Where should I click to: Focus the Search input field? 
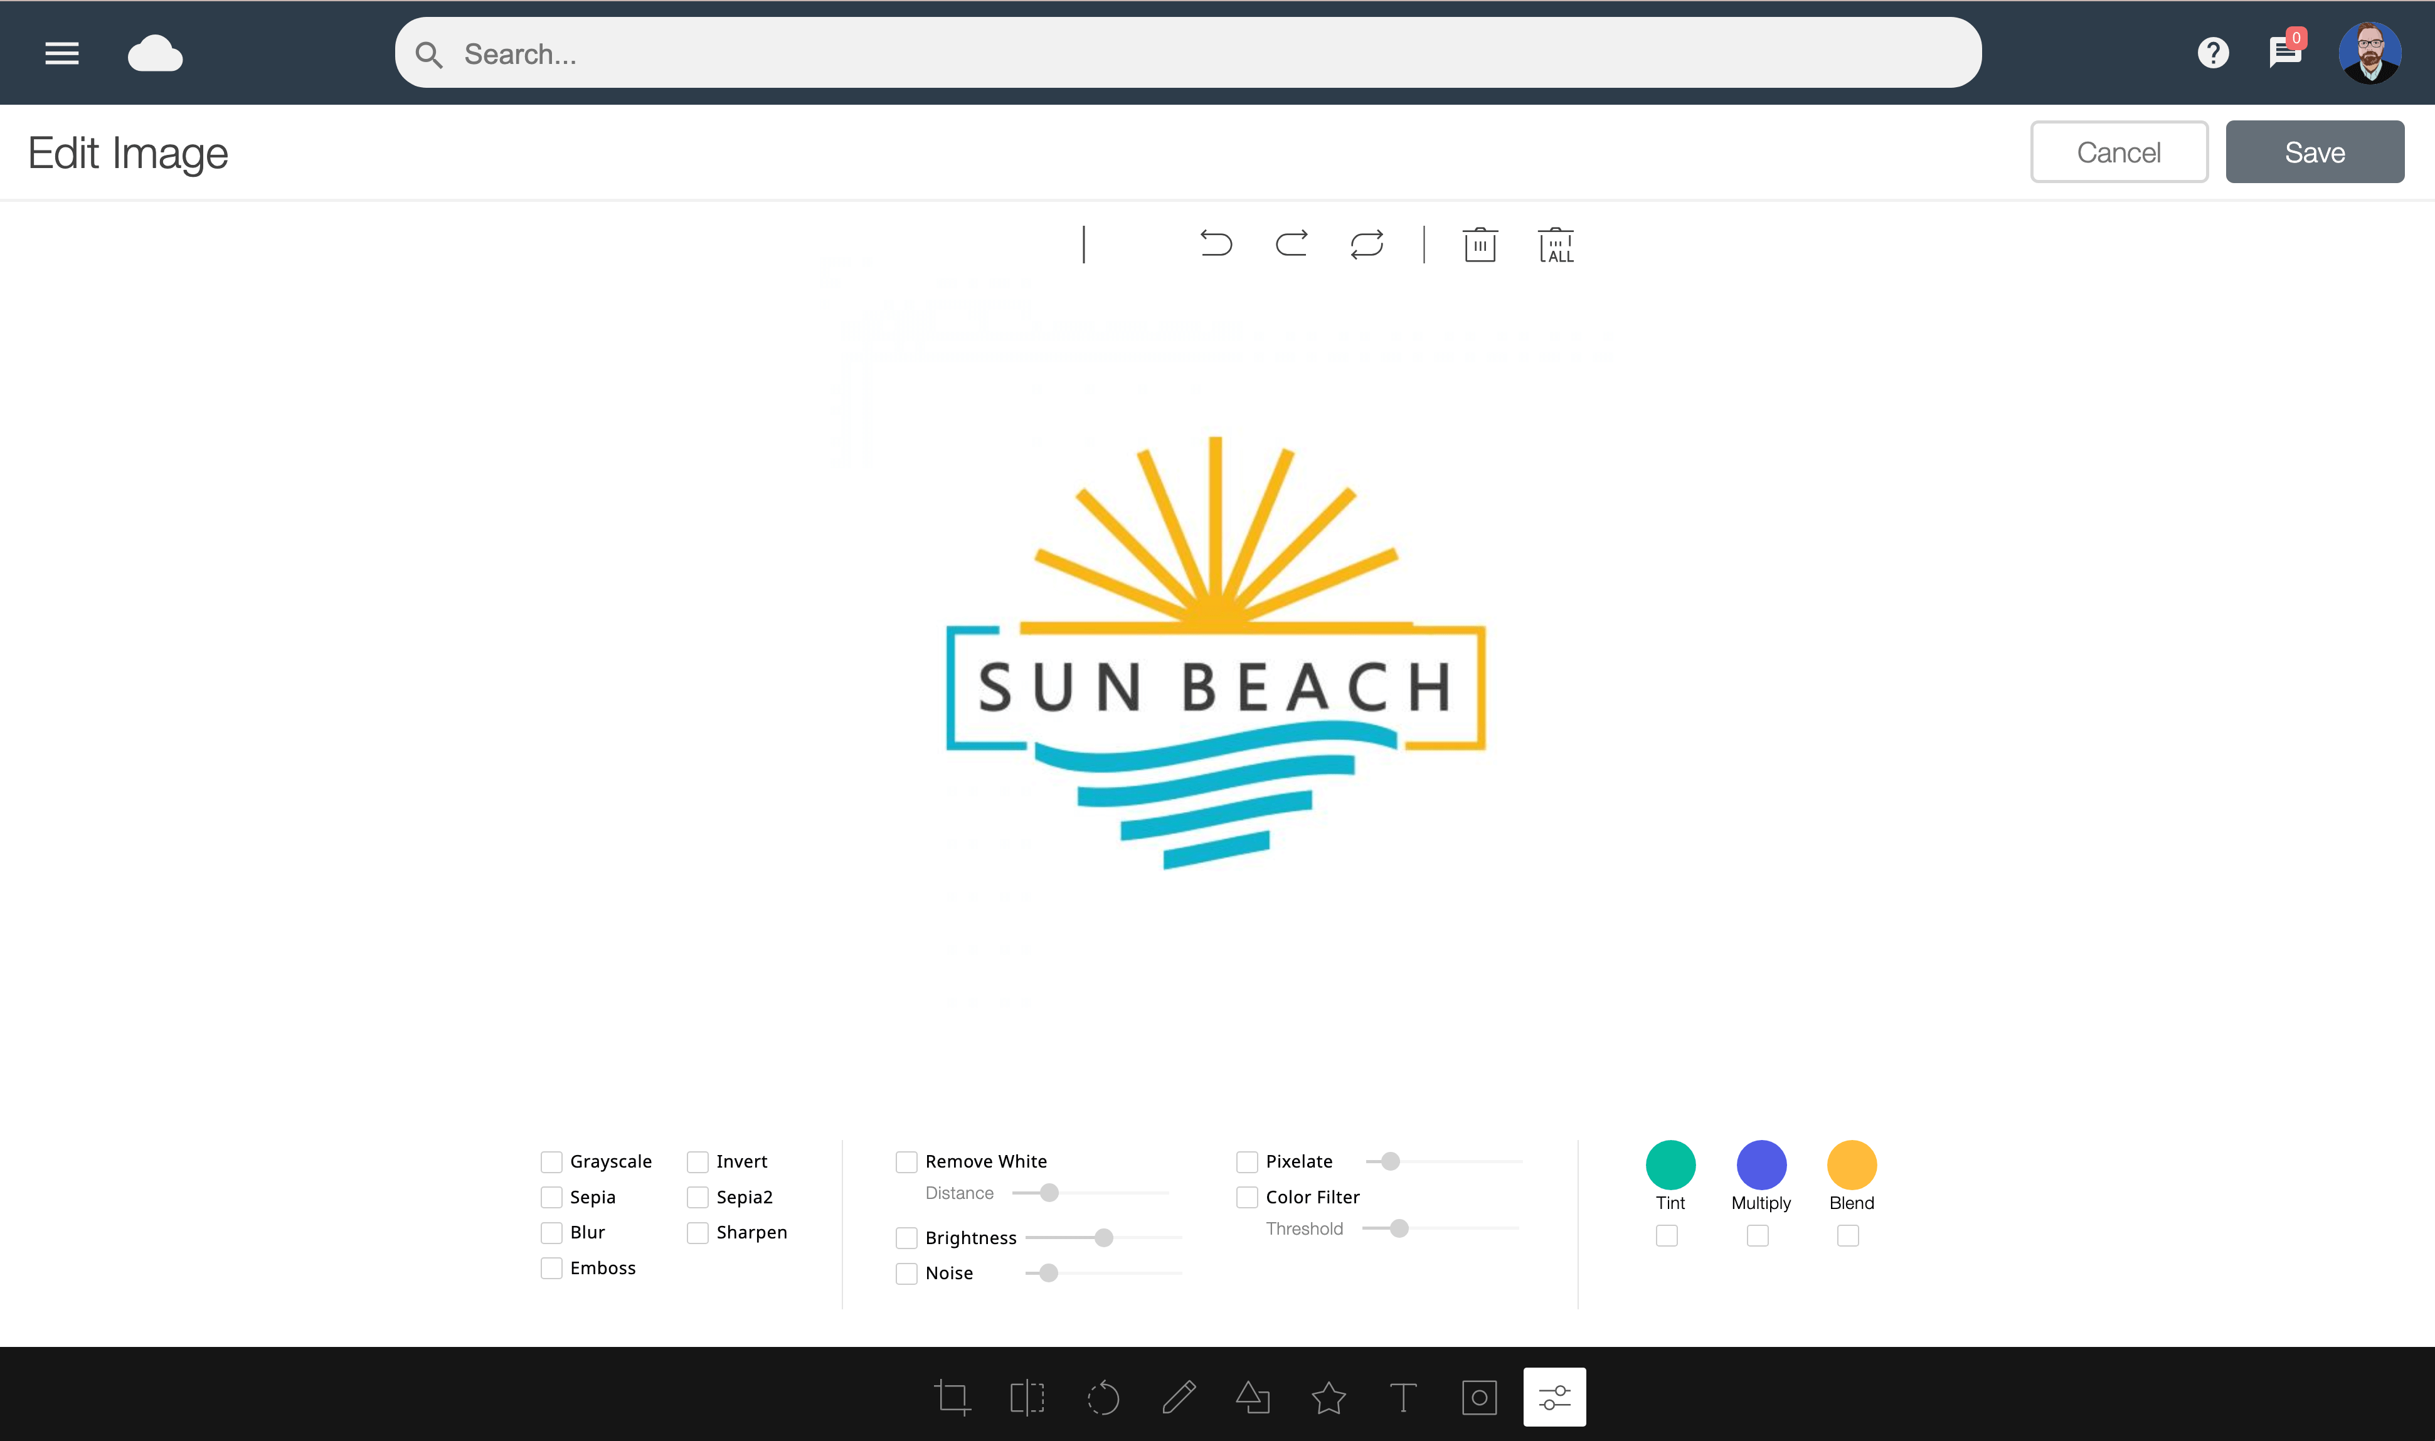tap(1187, 53)
